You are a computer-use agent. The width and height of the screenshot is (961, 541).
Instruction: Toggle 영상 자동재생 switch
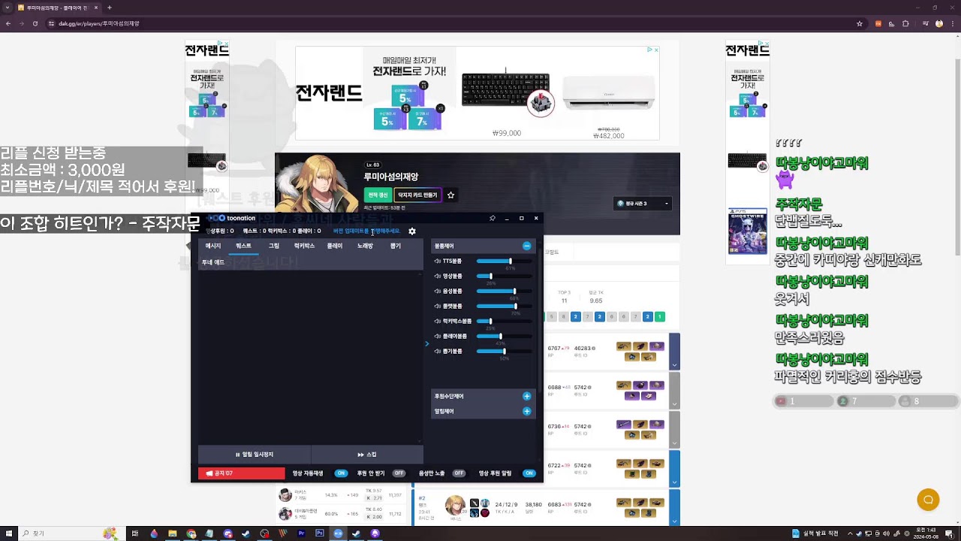pos(341,473)
